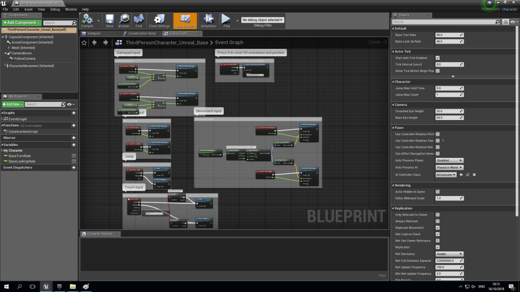520x292 pixels.
Task: Open Auto Possess Player dropdown
Action: [449, 161]
